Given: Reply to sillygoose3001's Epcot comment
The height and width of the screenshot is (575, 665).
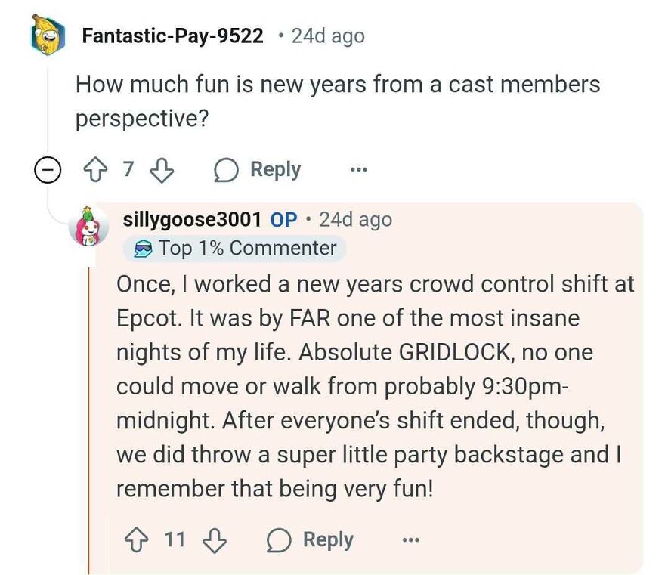Looking at the screenshot, I should 311,539.
